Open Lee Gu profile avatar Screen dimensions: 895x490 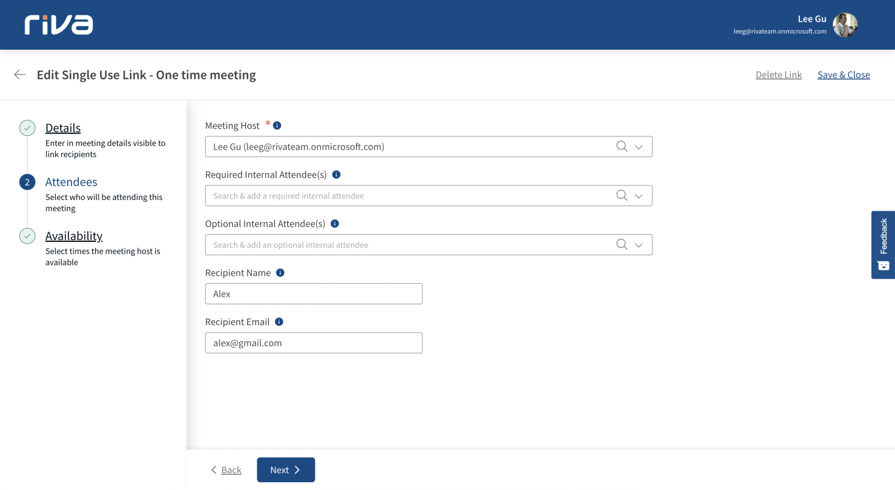pyautogui.click(x=845, y=25)
